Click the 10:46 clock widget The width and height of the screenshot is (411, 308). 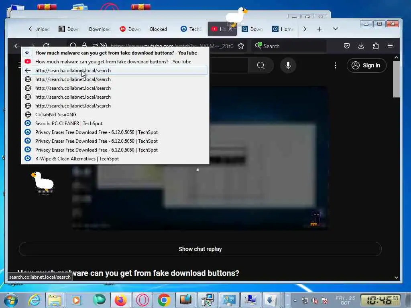[x=381, y=300]
